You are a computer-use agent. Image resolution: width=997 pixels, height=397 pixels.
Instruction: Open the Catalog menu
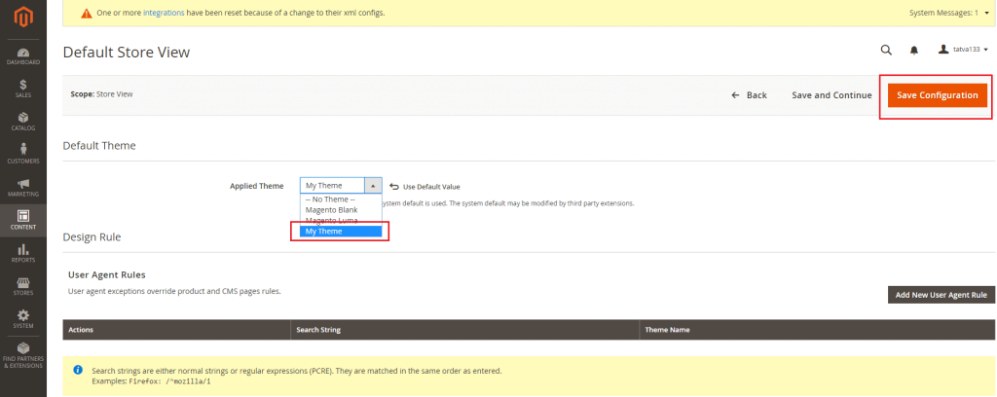click(x=23, y=122)
